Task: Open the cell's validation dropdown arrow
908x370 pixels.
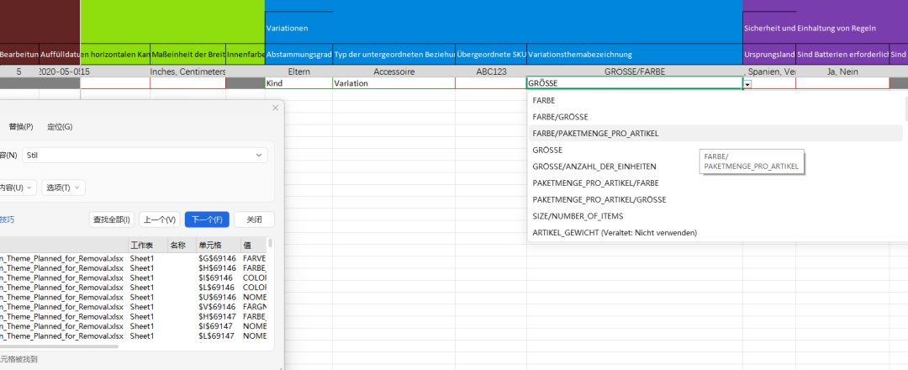Action: pos(747,84)
